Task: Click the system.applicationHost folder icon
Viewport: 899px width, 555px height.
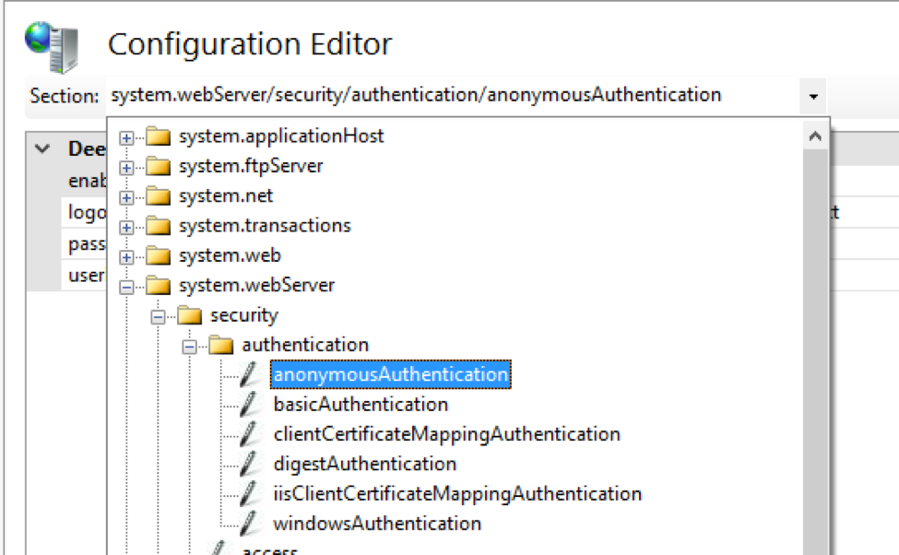Action: click(x=159, y=137)
